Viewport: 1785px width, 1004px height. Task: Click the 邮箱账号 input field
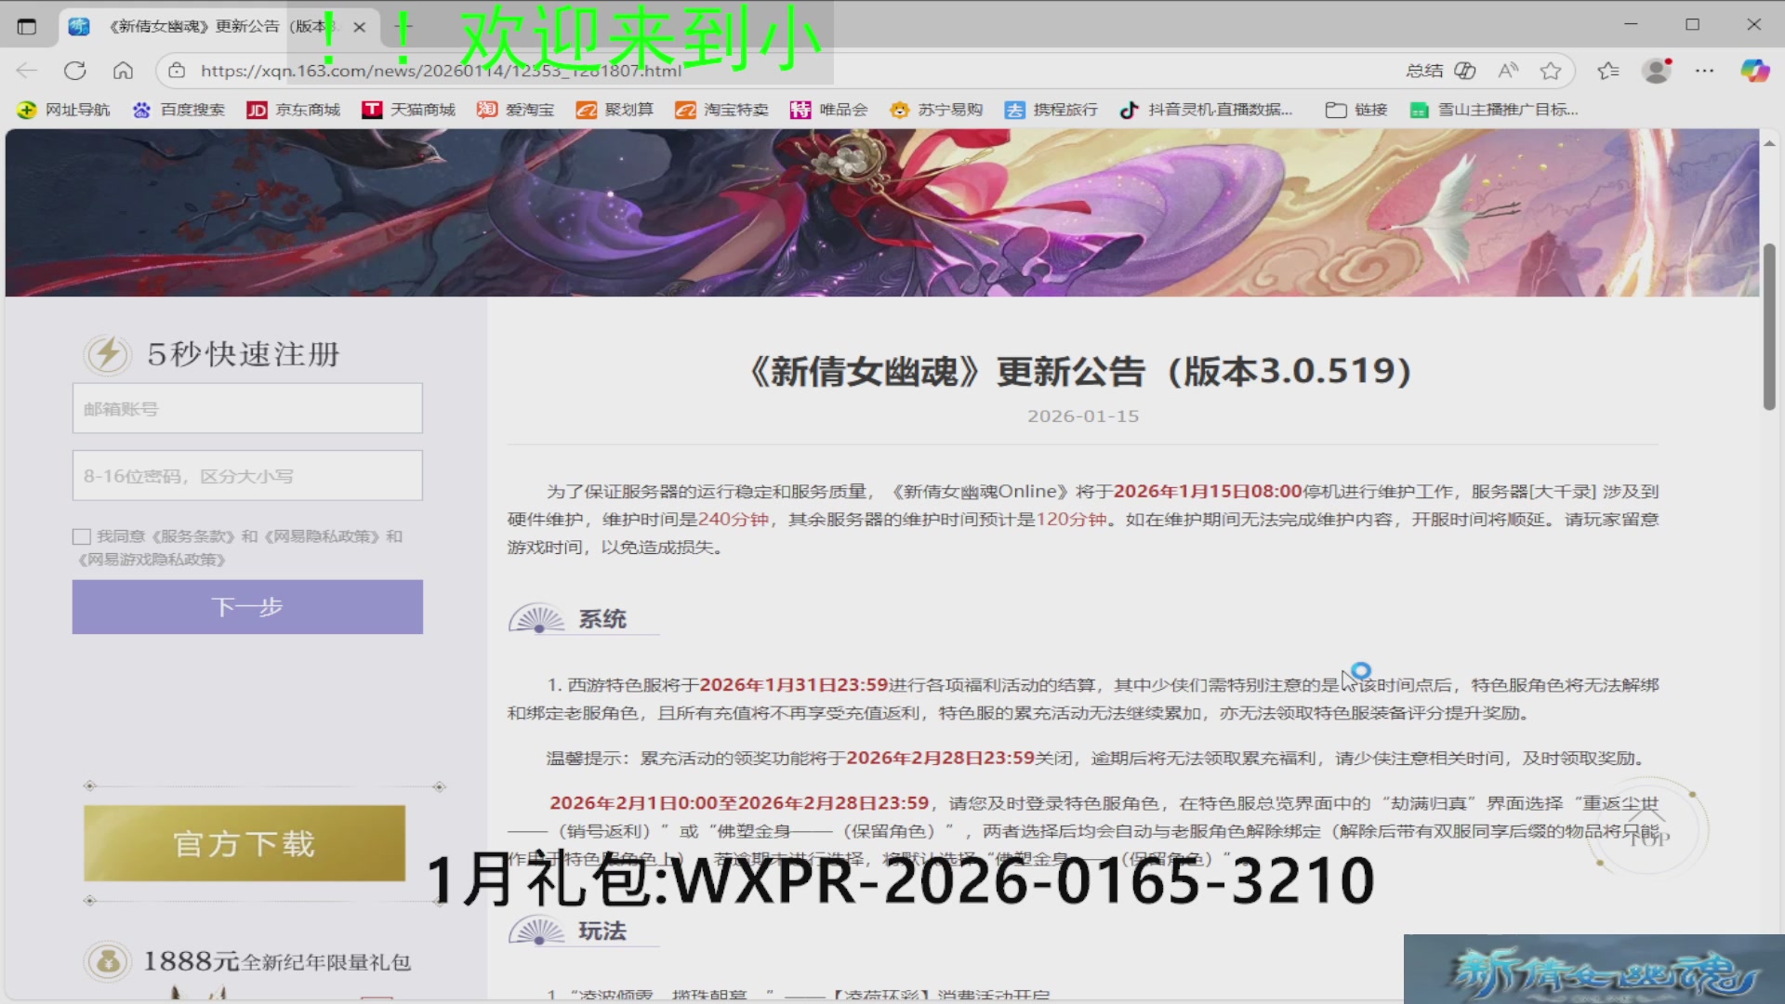pos(247,408)
